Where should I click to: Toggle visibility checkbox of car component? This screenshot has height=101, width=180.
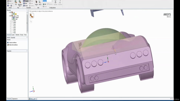coord(11,12)
